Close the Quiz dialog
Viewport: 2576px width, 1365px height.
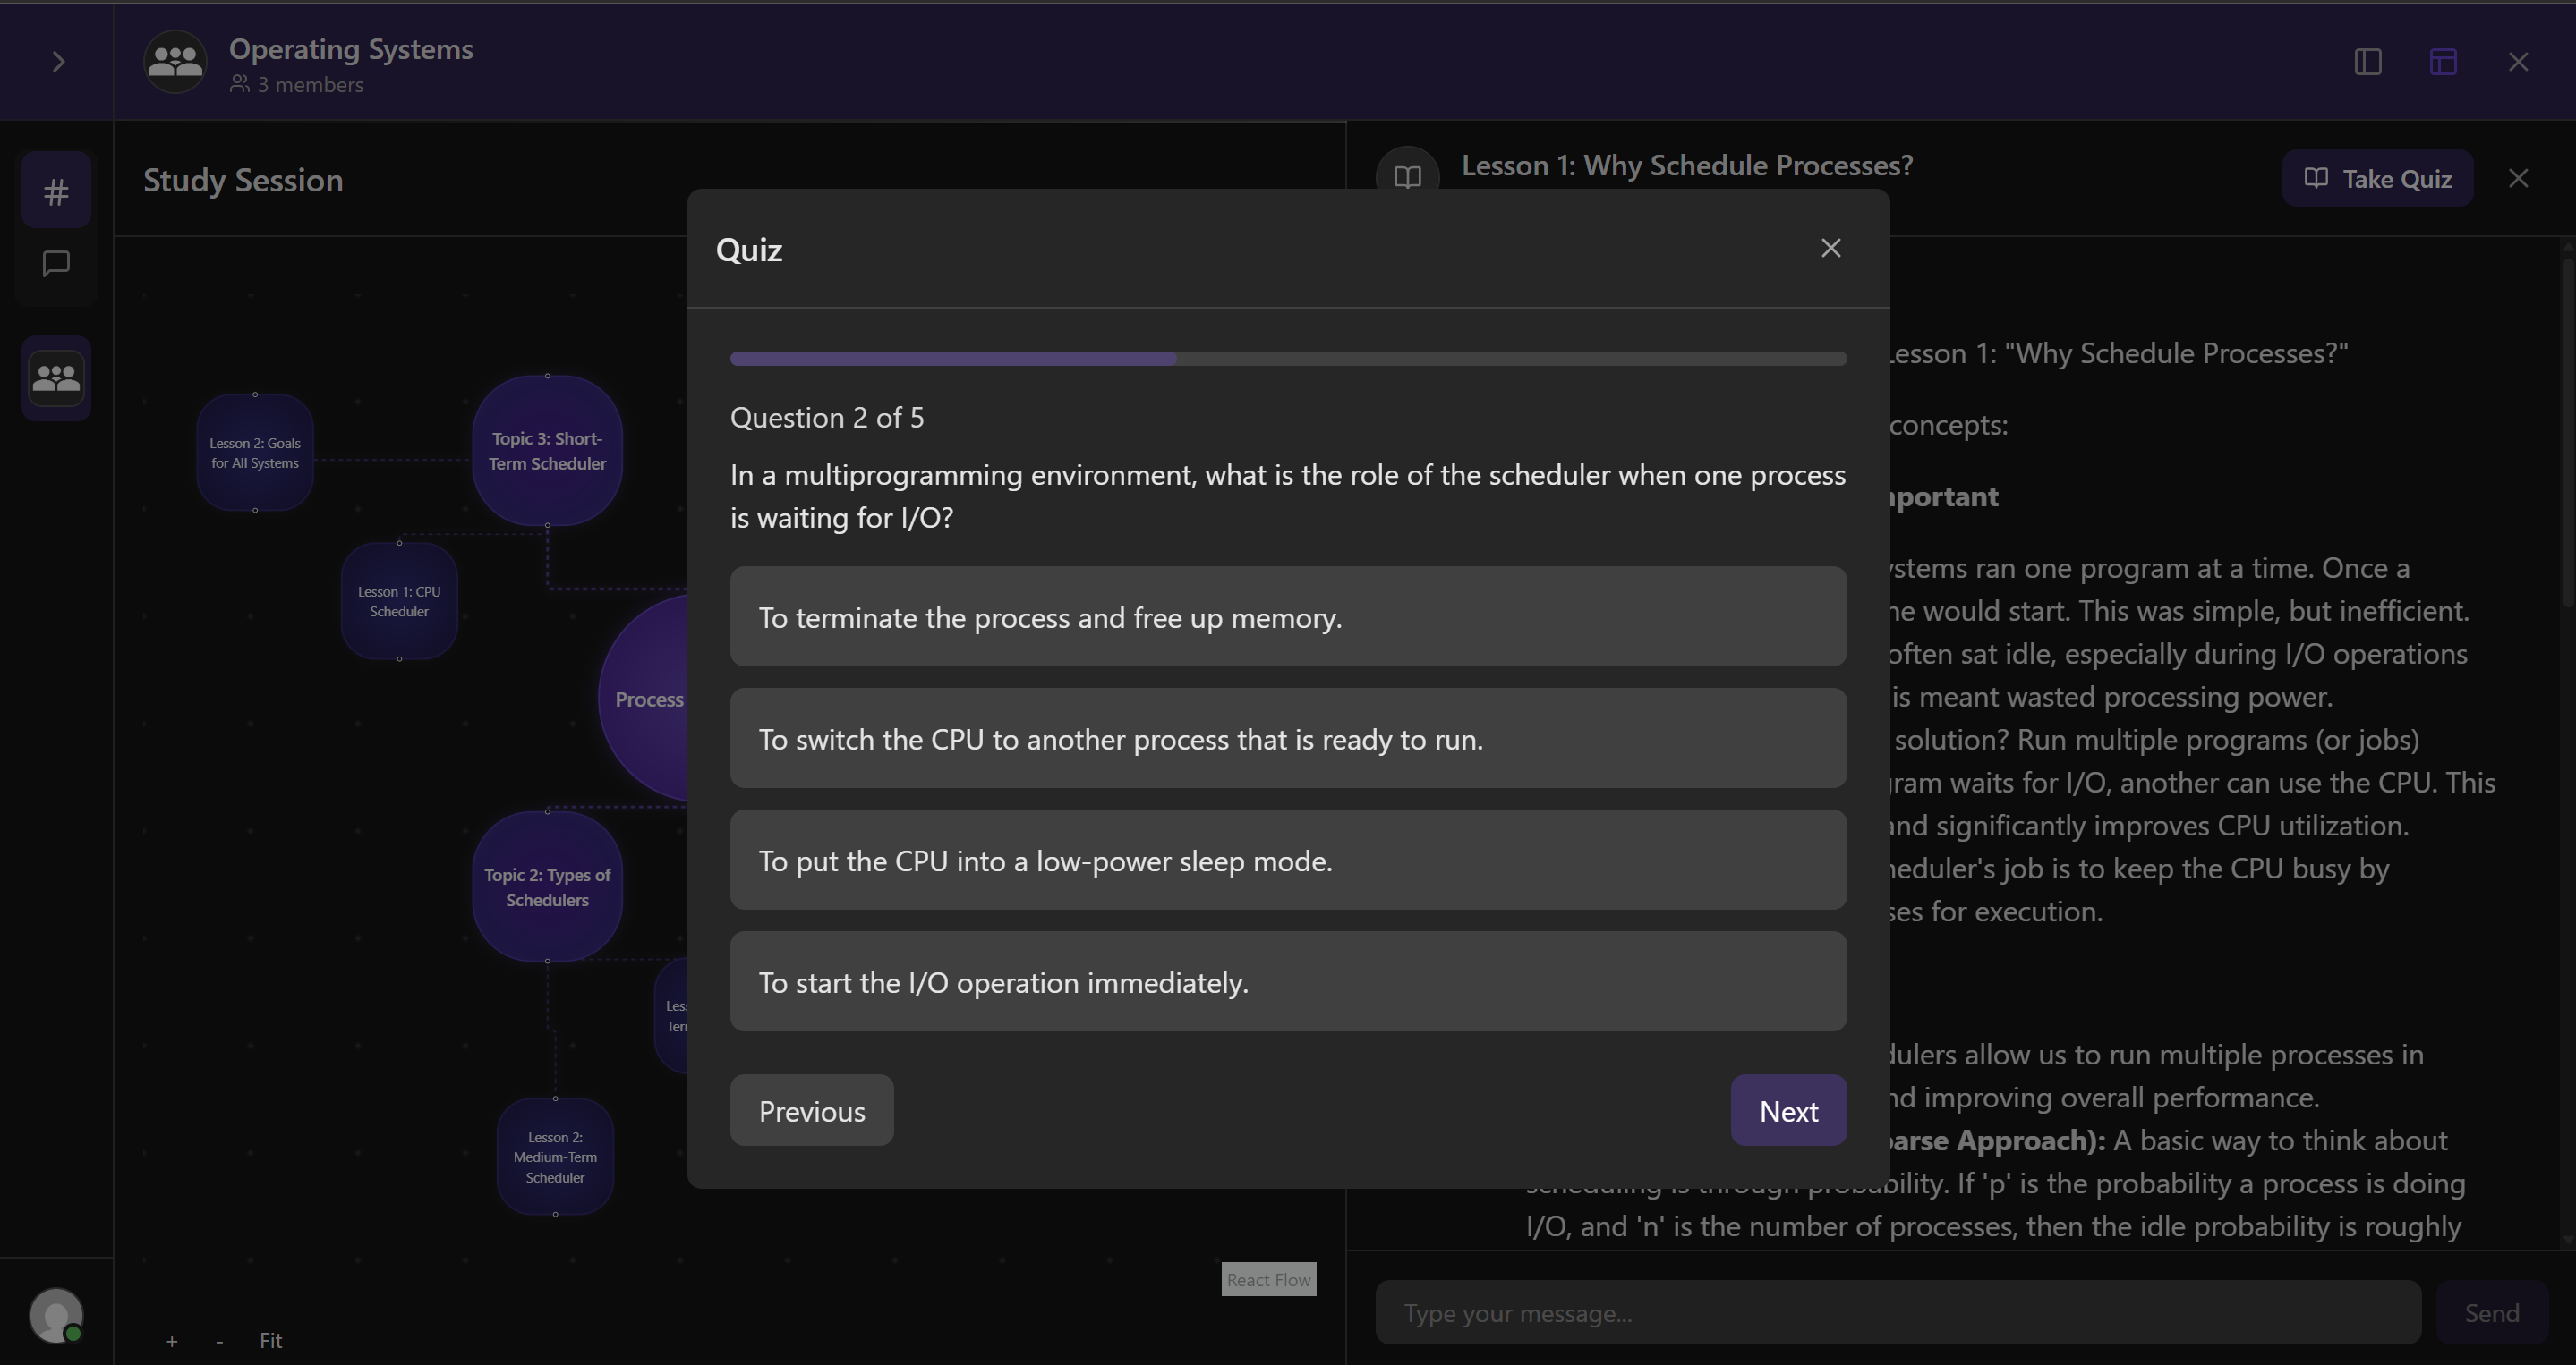click(x=1830, y=248)
